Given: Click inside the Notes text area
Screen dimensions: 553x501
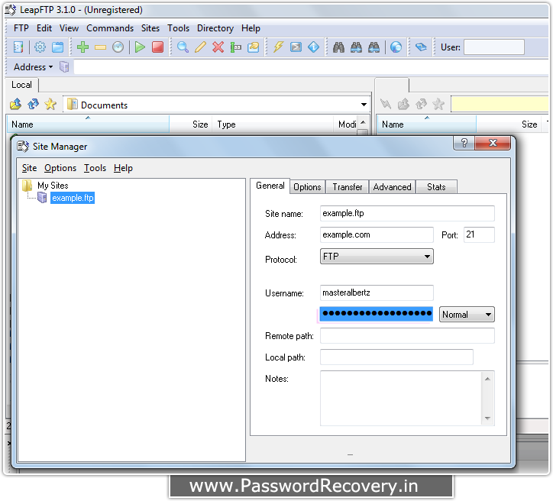Looking at the screenshot, I should pos(401,399).
